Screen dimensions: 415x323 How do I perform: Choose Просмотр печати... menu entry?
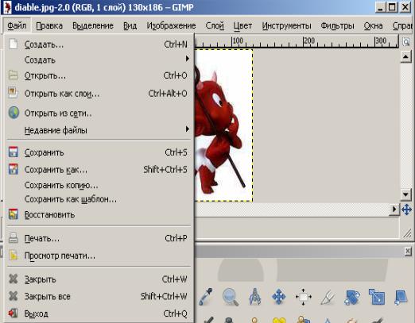99,256
